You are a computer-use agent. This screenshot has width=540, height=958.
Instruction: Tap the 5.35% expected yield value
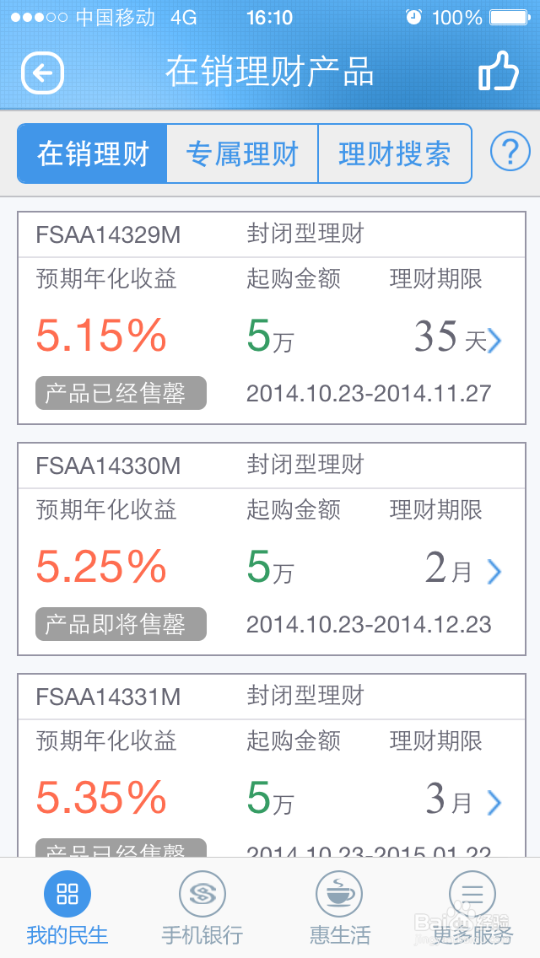(x=101, y=797)
